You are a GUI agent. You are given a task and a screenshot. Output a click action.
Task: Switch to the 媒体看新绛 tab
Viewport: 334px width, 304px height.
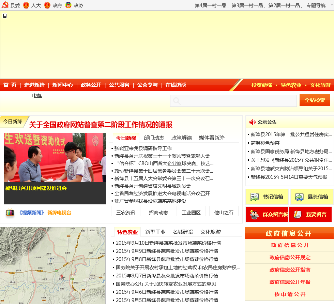point(212,138)
